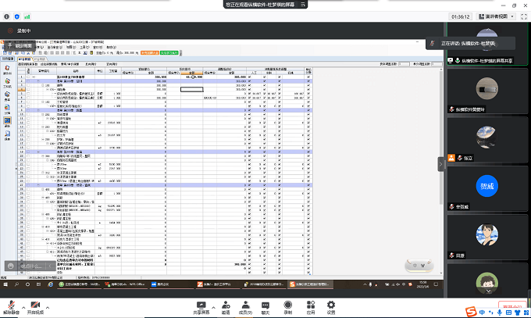531x318 pixels.
Task: Open the 成员 participants list
Action: pos(245,303)
